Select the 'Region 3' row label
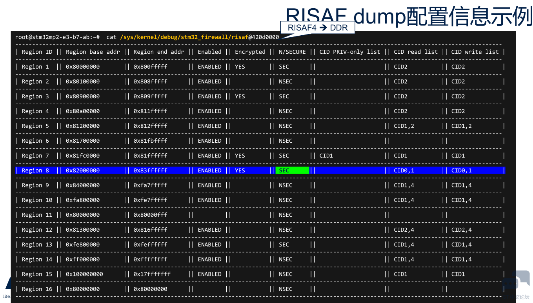This screenshot has width=533, height=303. 35,96
